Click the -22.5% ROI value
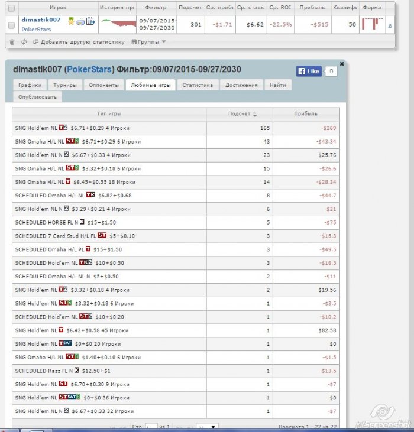 click(x=280, y=24)
